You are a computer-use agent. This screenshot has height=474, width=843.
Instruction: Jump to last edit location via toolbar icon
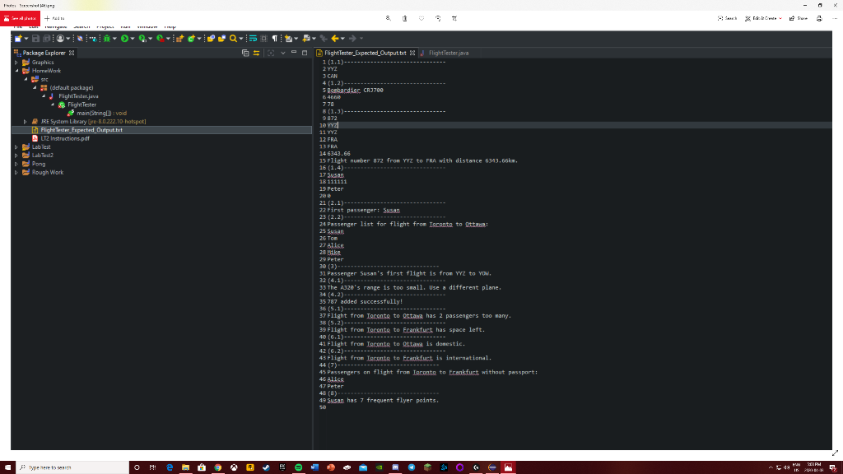coord(325,36)
